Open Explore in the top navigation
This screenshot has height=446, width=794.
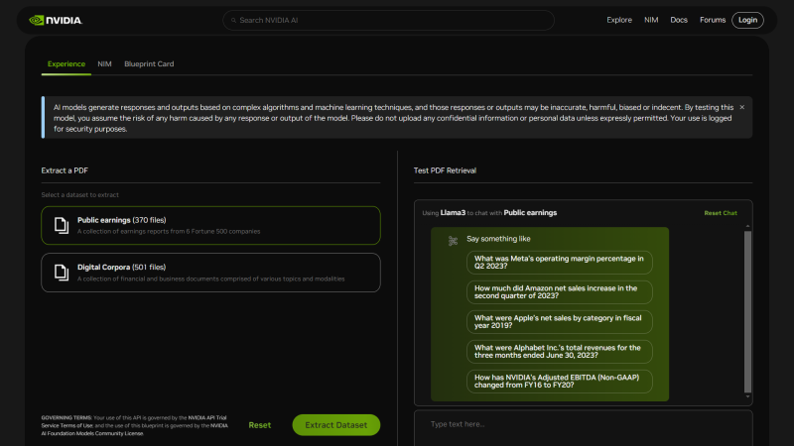click(x=619, y=20)
